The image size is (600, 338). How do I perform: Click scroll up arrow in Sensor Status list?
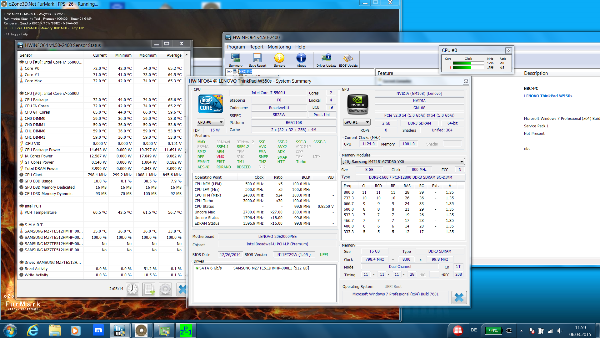coord(187,55)
